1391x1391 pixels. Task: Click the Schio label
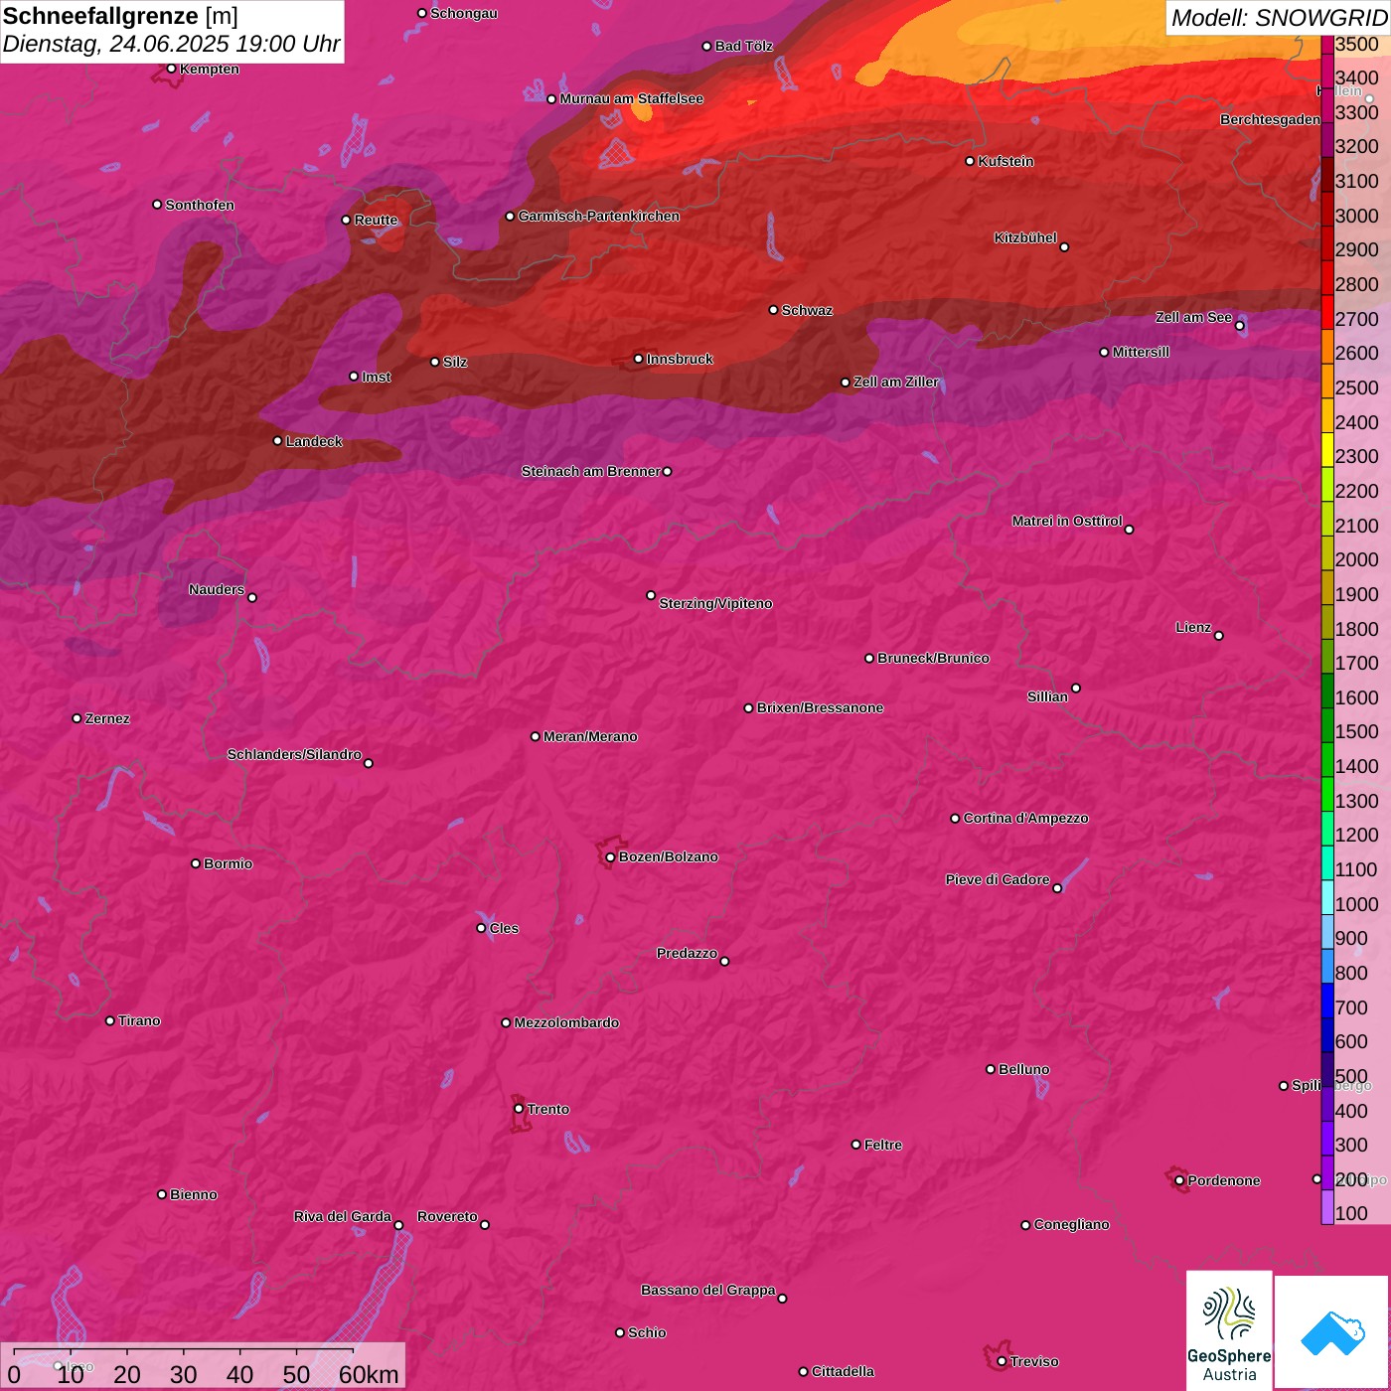[x=647, y=1332]
